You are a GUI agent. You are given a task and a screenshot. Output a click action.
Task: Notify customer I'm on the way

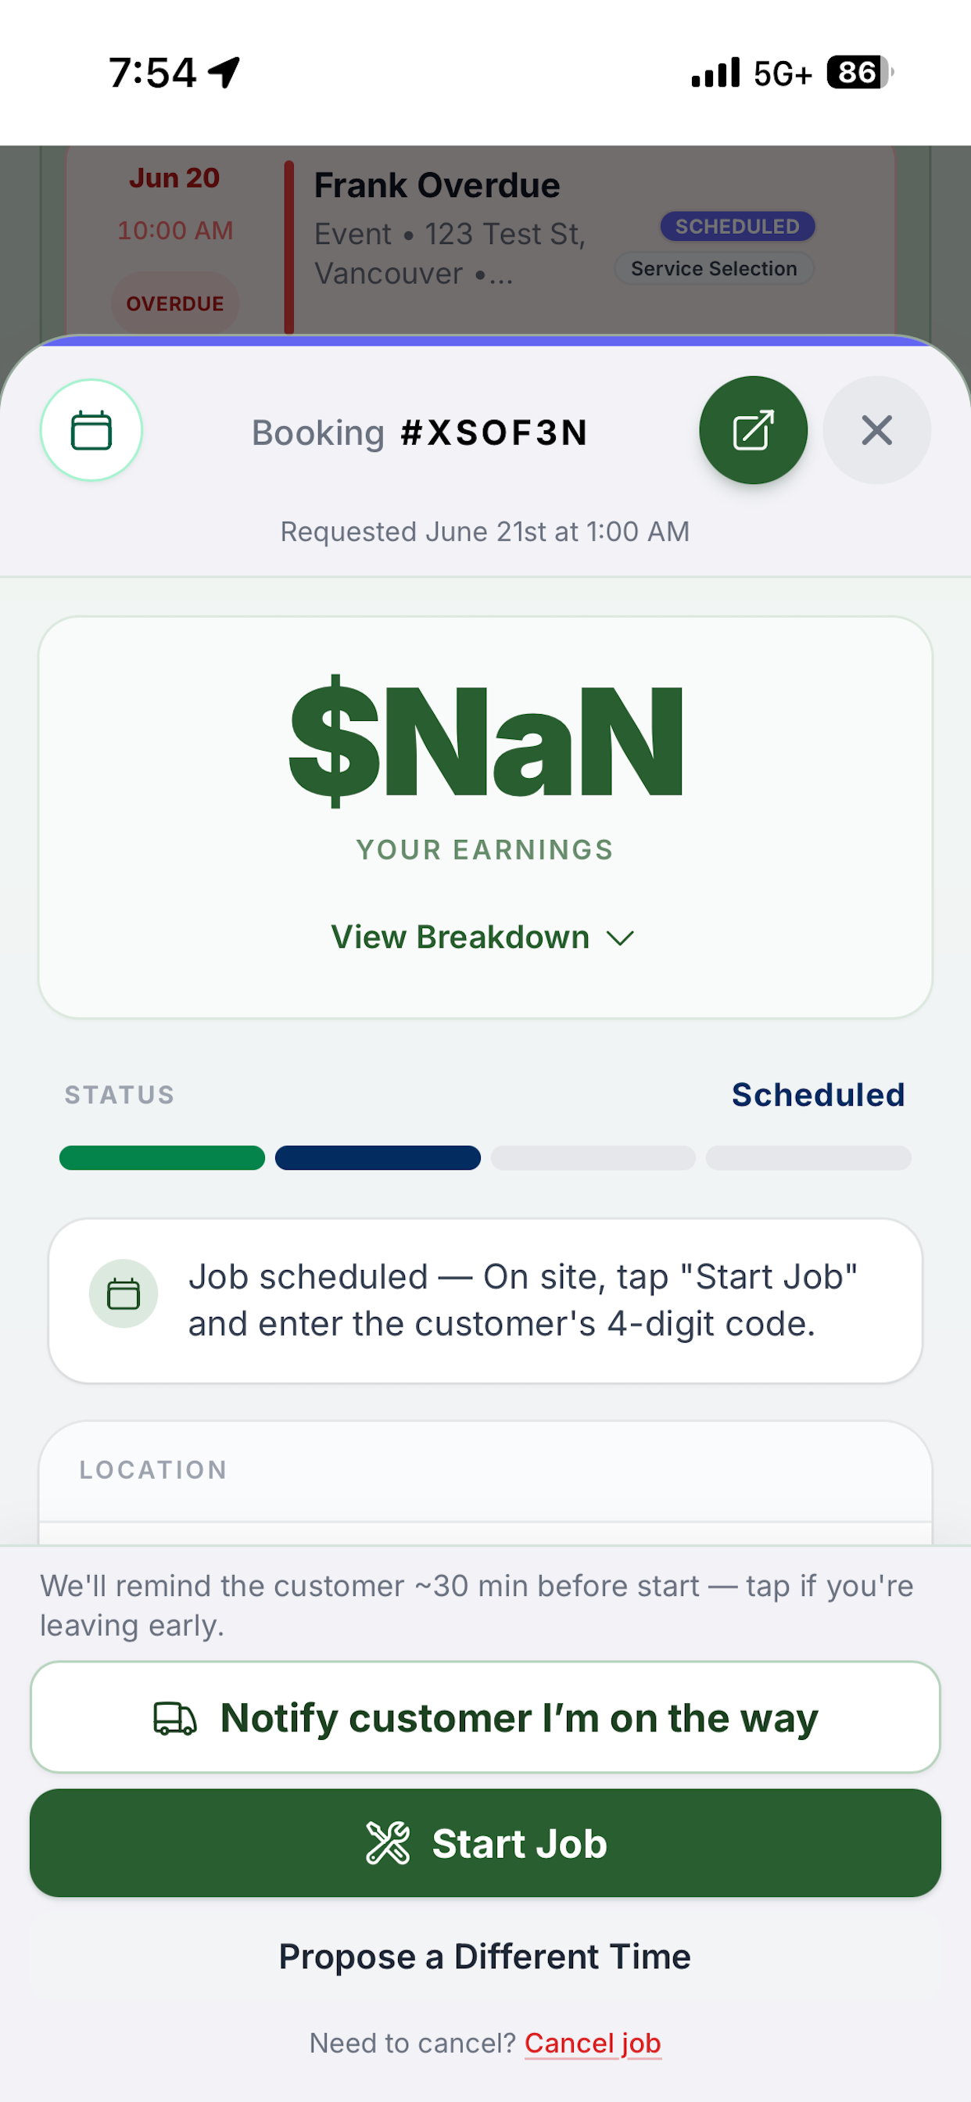[x=485, y=1716]
